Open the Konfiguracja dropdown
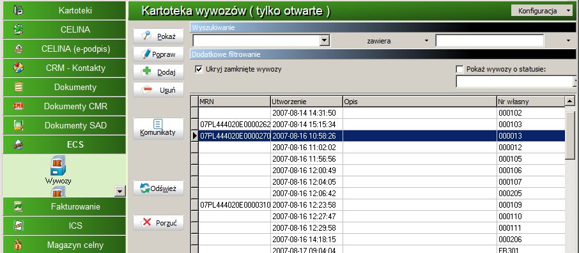This screenshot has width=579, height=253. click(x=542, y=11)
